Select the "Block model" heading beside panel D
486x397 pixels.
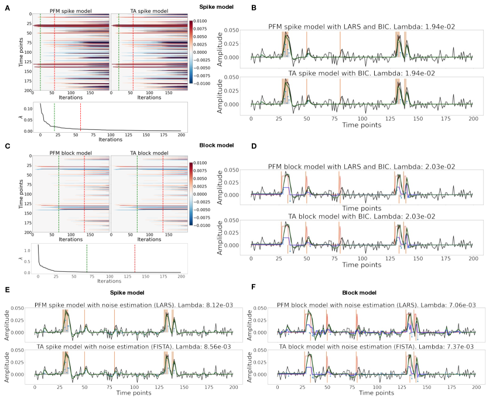pyautogui.click(x=216, y=146)
